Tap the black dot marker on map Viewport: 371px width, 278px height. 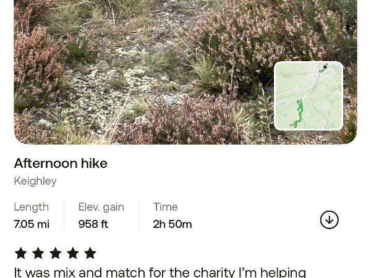pyautogui.click(x=325, y=67)
